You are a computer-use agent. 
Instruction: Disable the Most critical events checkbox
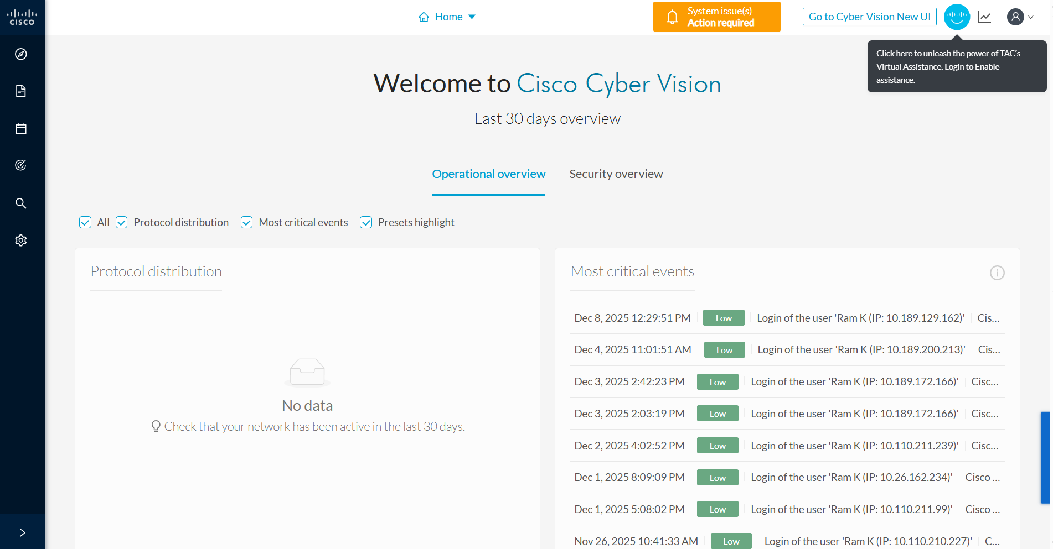(x=247, y=222)
